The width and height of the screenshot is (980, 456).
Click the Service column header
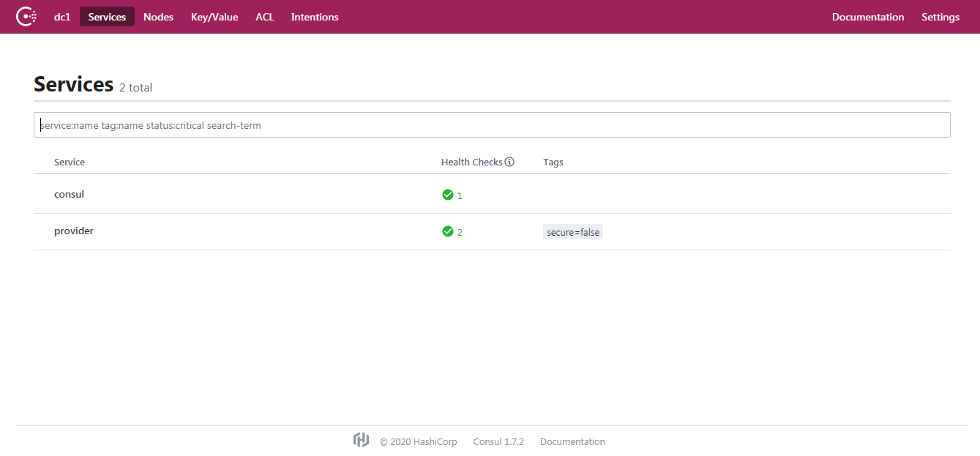pyautogui.click(x=70, y=162)
